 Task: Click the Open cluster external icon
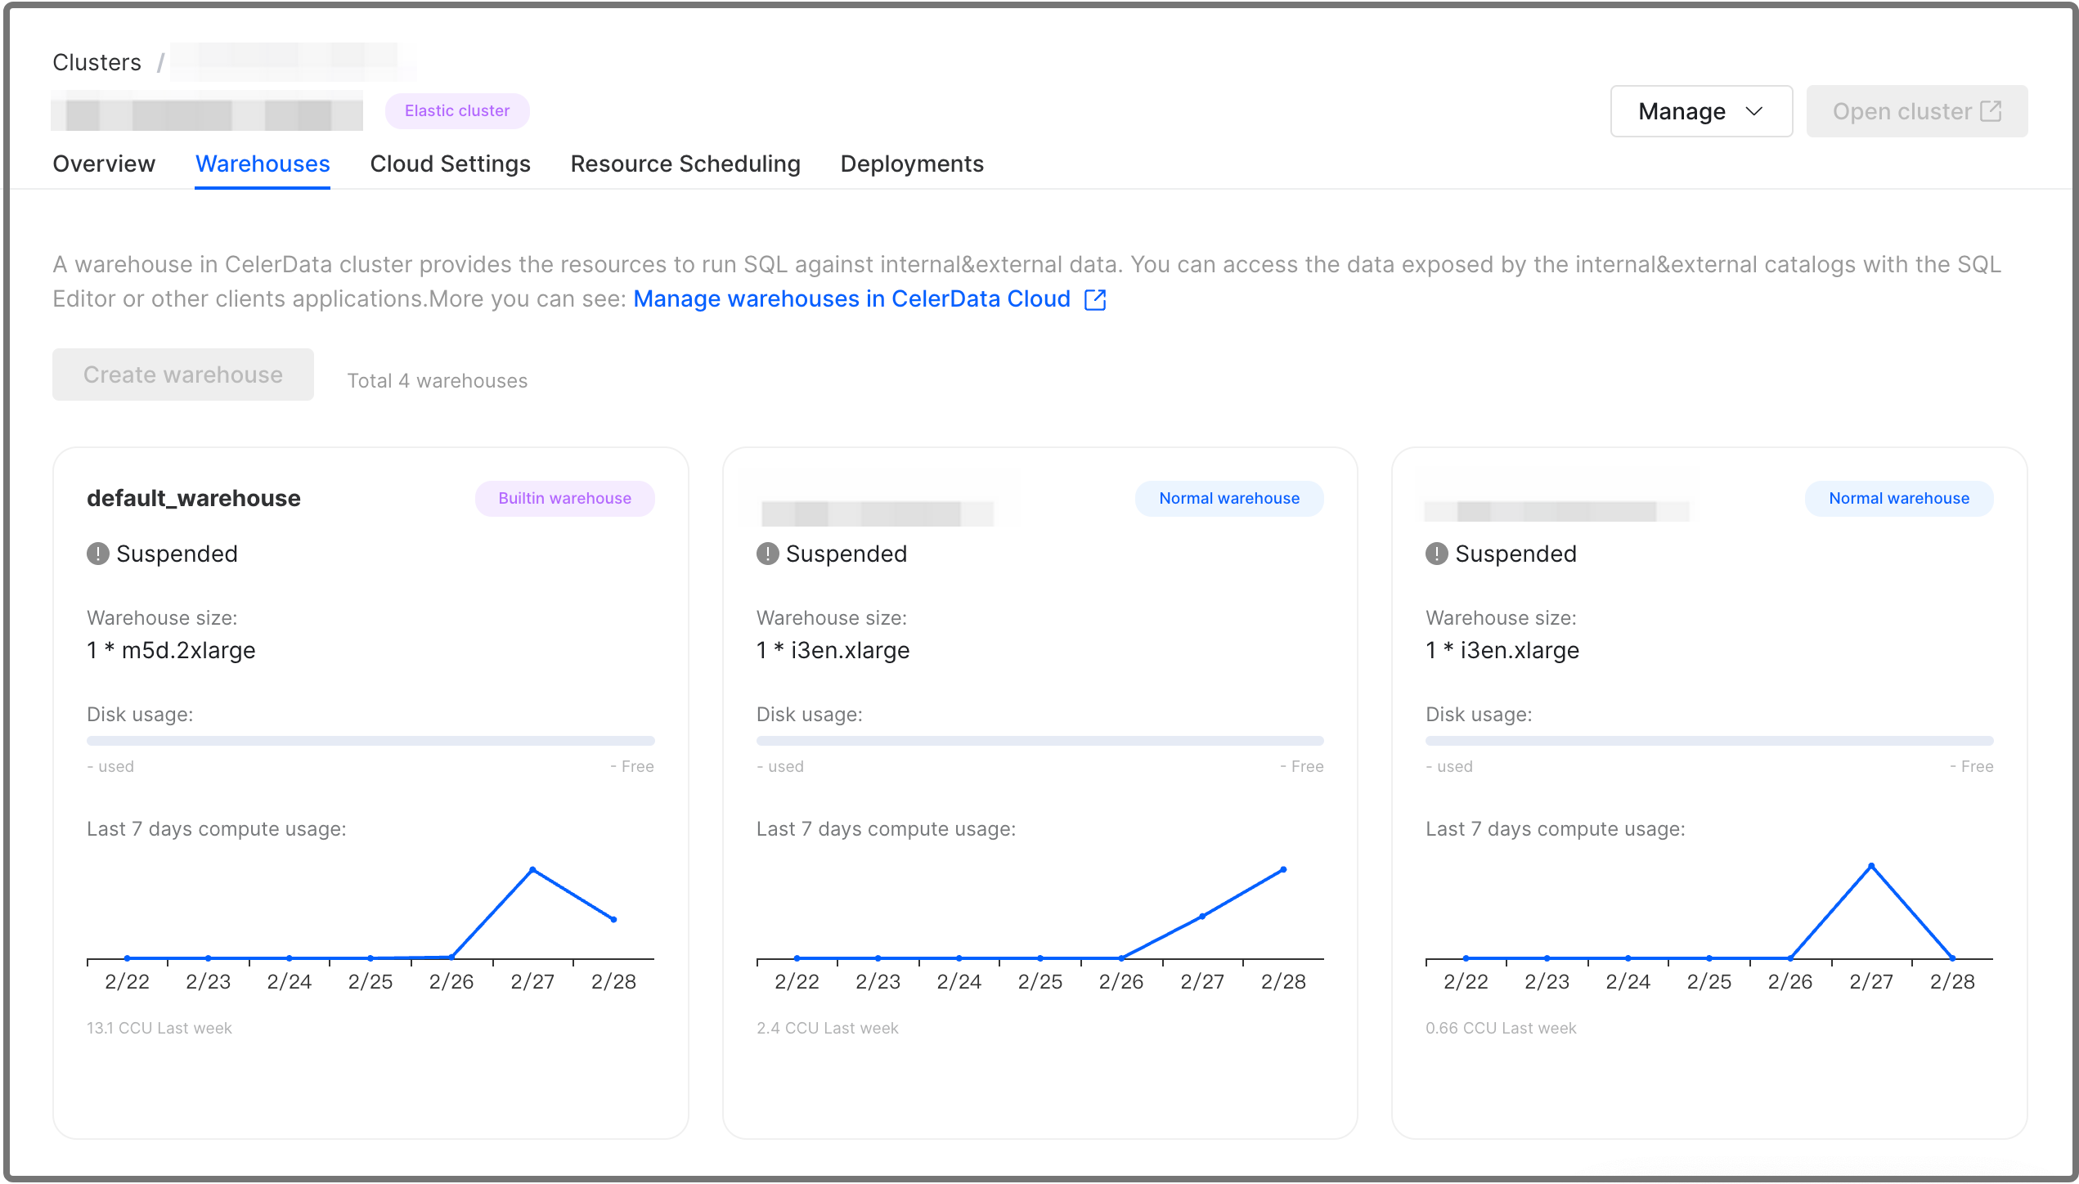pyautogui.click(x=1991, y=111)
